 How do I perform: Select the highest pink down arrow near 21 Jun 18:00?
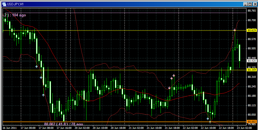tap(174, 75)
